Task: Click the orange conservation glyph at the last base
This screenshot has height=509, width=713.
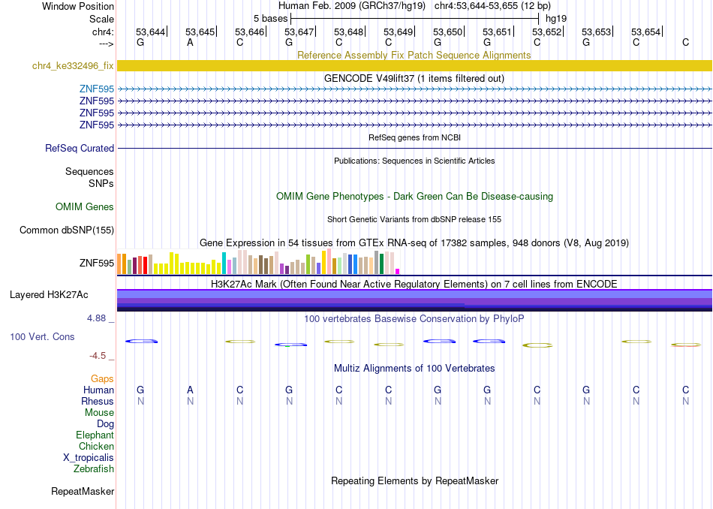Action: [x=686, y=345]
